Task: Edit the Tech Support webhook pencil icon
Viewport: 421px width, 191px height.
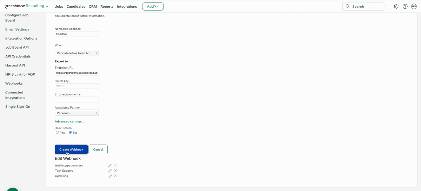Action: (x=110, y=171)
